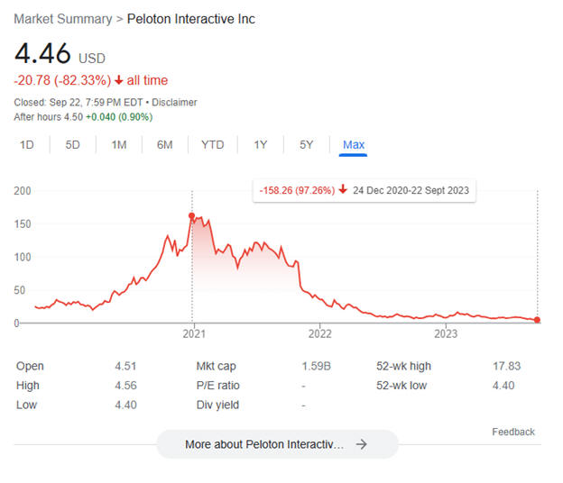Click the Max range tab
Viewport: 563px width, 483px height.
coord(354,144)
